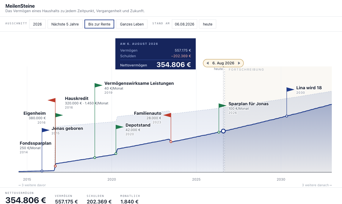Click the 2030 axis label
The height and width of the screenshot is (204, 342).
pyautogui.click(x=281, y=179)
